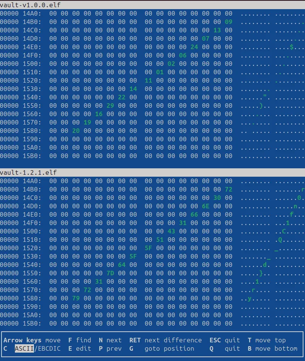Image resolution: width=305 pixels, height=361 pixels.
Task: Select highlighted byte 16 in top pane
Action: [99, 114]
